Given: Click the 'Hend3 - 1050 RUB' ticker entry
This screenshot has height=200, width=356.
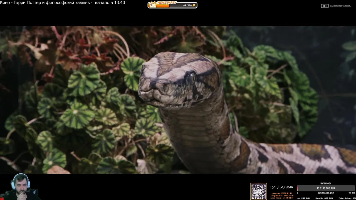Looking at the screenshot, I should [x=324, y=198].
